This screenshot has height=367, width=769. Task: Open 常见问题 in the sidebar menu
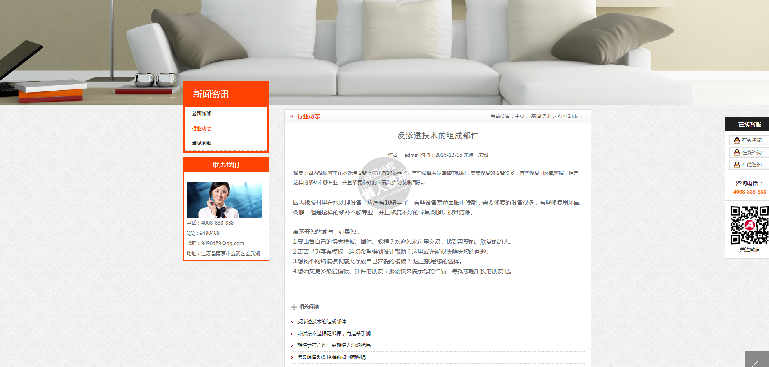tap(226, 143)
